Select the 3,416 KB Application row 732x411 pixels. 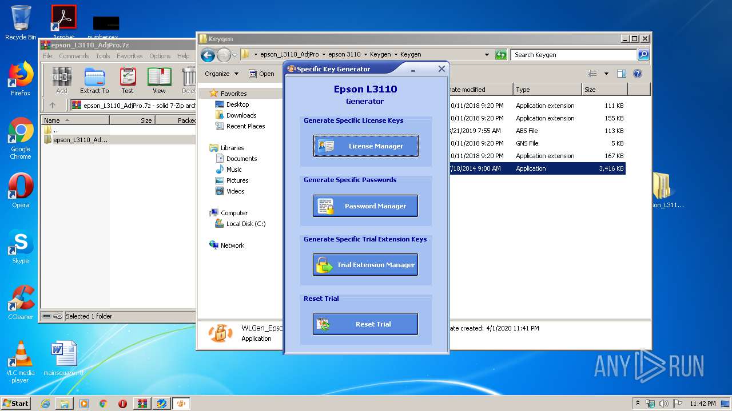coord(537,168)
